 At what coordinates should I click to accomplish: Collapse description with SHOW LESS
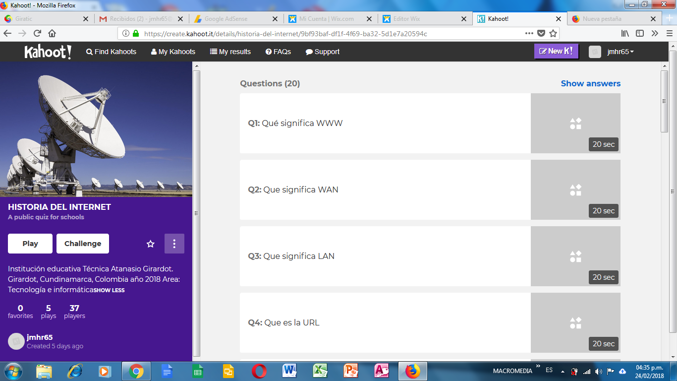pos(109,290)
